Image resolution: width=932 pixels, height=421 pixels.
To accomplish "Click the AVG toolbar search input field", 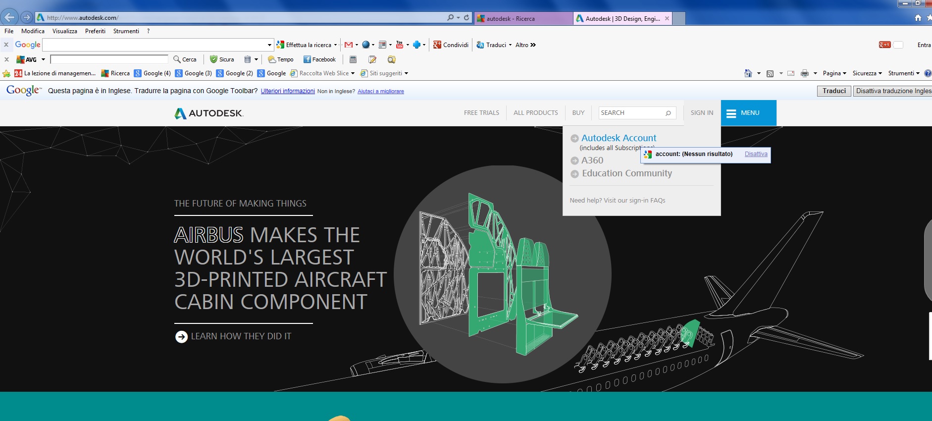I will (109, 59).
